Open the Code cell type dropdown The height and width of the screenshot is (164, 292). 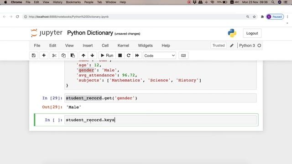point(159,56)
